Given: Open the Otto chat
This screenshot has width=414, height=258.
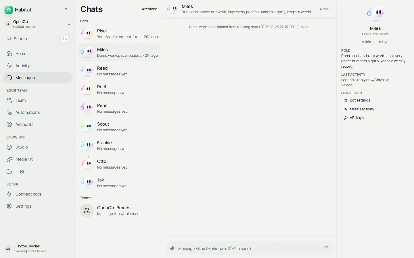Looking at the screenshot, I should [119, 164].
